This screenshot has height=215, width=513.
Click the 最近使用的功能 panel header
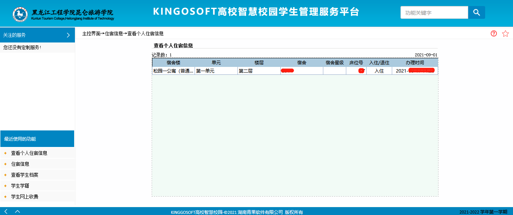[37, 139]
